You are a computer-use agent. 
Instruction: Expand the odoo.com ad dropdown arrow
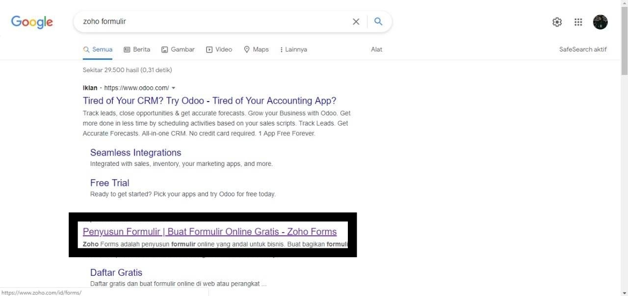(174, 88)
